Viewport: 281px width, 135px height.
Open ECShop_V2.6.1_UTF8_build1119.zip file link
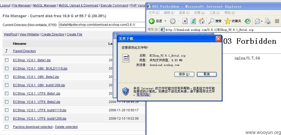click(40, 110)
